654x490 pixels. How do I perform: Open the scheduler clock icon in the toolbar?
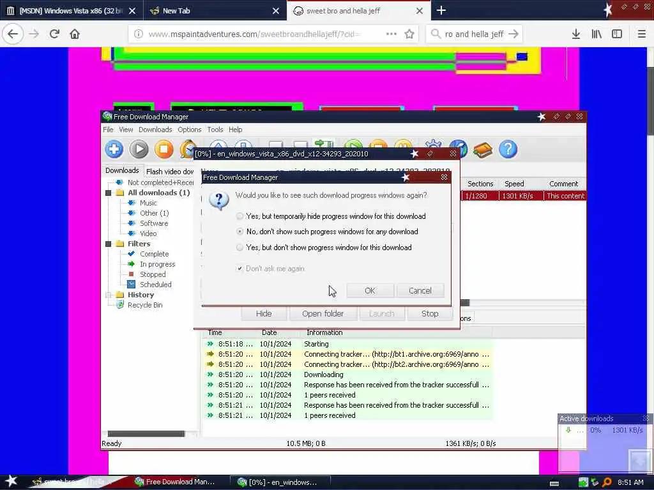click(188, 149)
